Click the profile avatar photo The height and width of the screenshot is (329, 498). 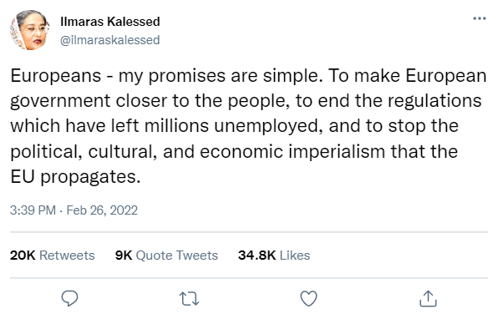coord(30,30)
